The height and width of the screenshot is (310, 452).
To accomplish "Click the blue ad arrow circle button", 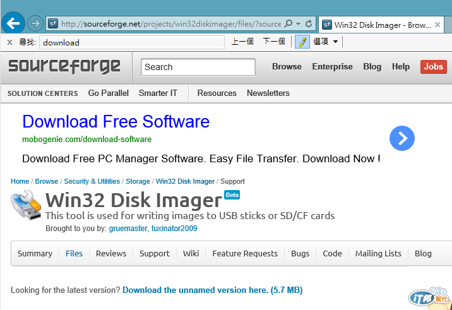I will click(402, 138).
